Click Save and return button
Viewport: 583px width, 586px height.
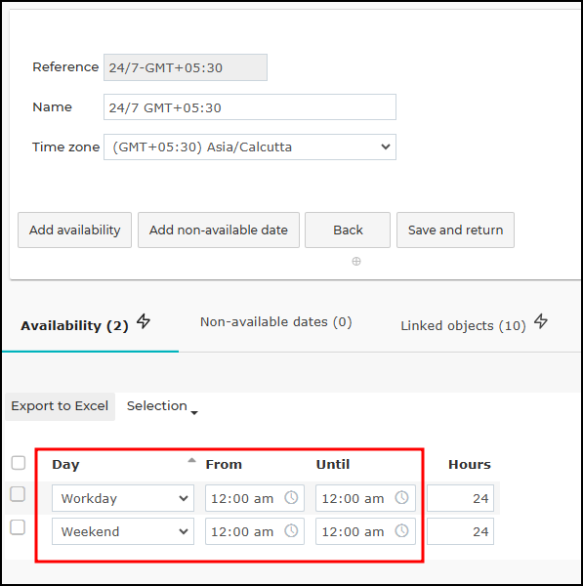click(456, 230)
